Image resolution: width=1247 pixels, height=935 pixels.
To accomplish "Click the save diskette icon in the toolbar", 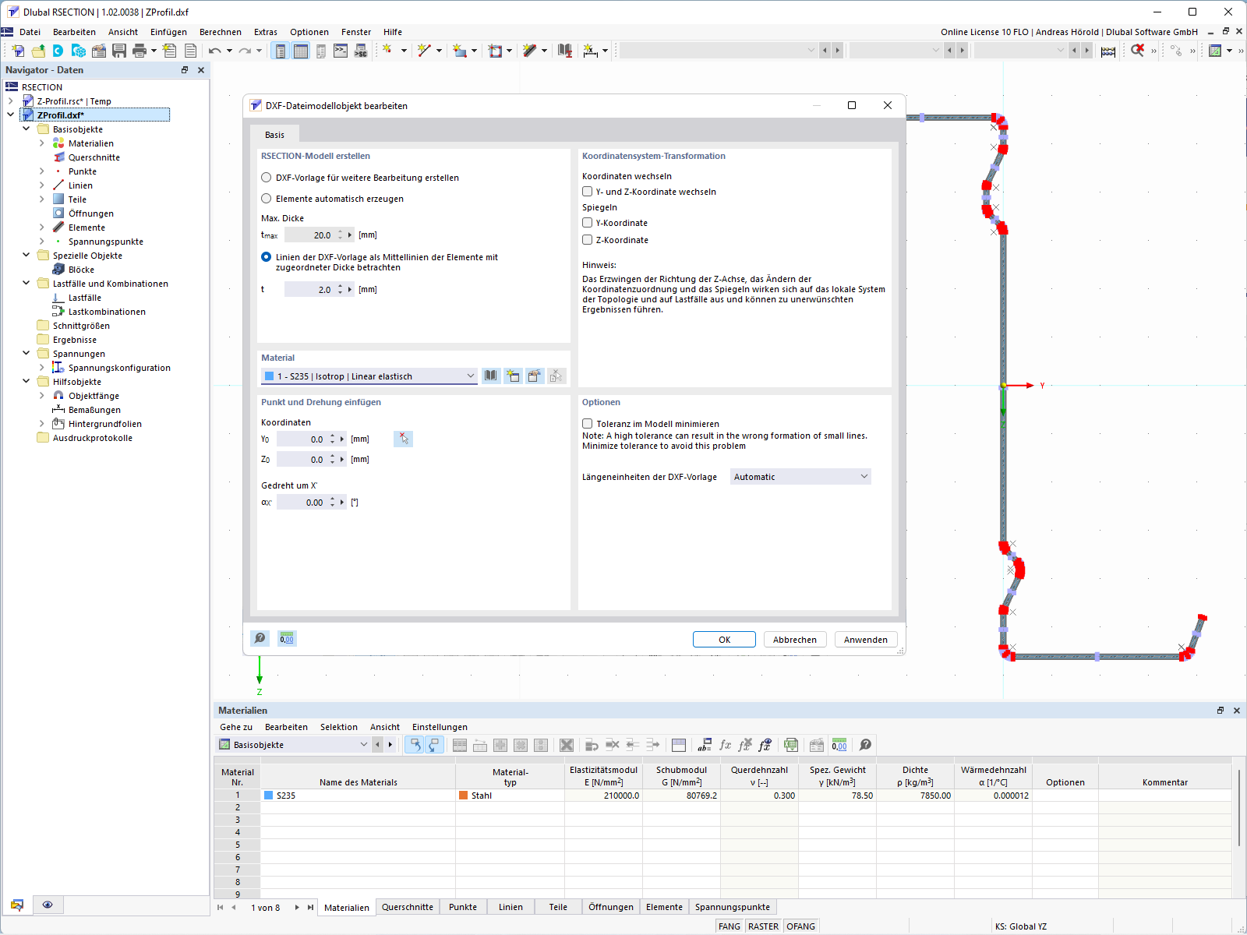I will [x=119, y=51].
